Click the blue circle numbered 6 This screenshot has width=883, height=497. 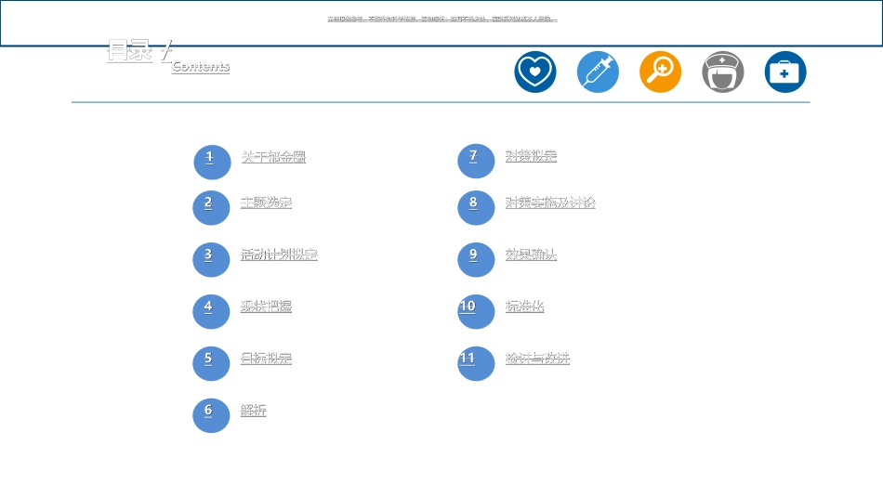[x=211, y=415]
